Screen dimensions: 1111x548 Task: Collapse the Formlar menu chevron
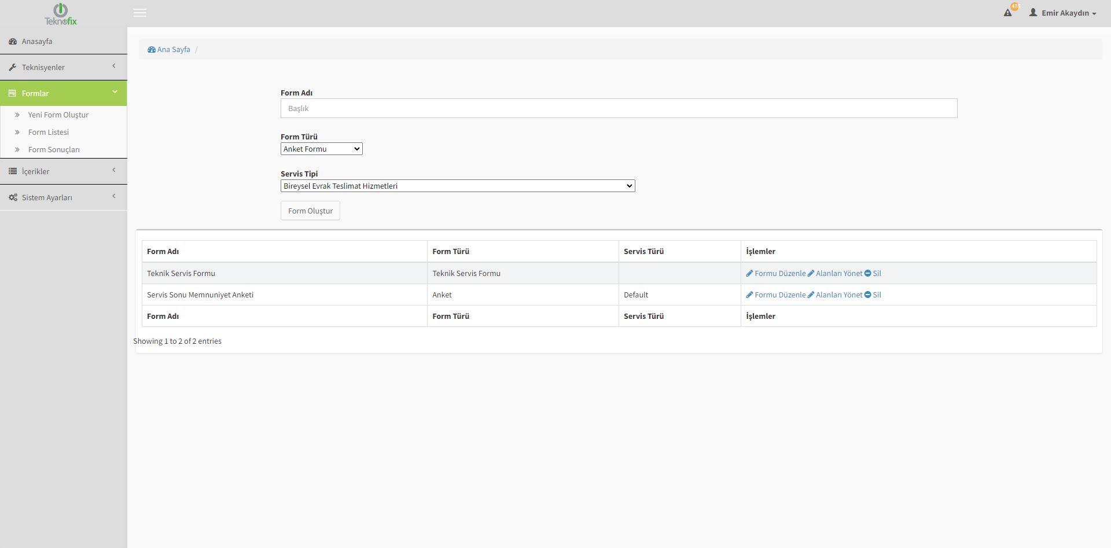[x=115, y=92]
